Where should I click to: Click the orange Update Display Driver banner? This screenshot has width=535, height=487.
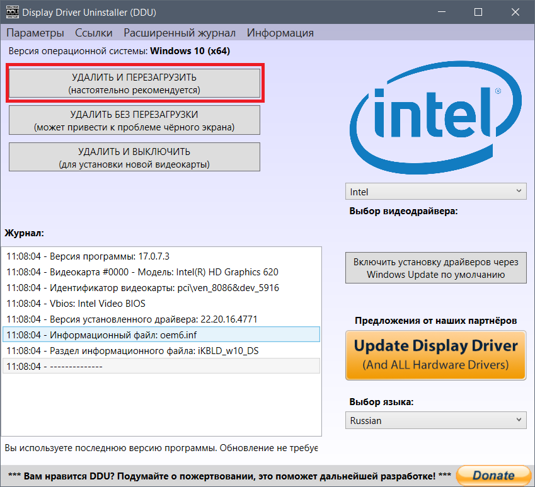pyautogui.click(x=435, y=355)
